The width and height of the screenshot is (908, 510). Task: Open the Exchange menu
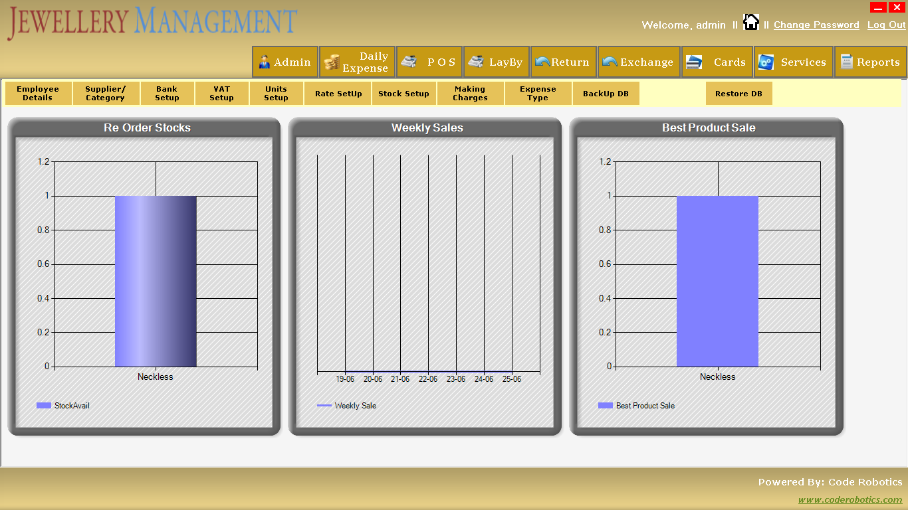click(639, 62)
